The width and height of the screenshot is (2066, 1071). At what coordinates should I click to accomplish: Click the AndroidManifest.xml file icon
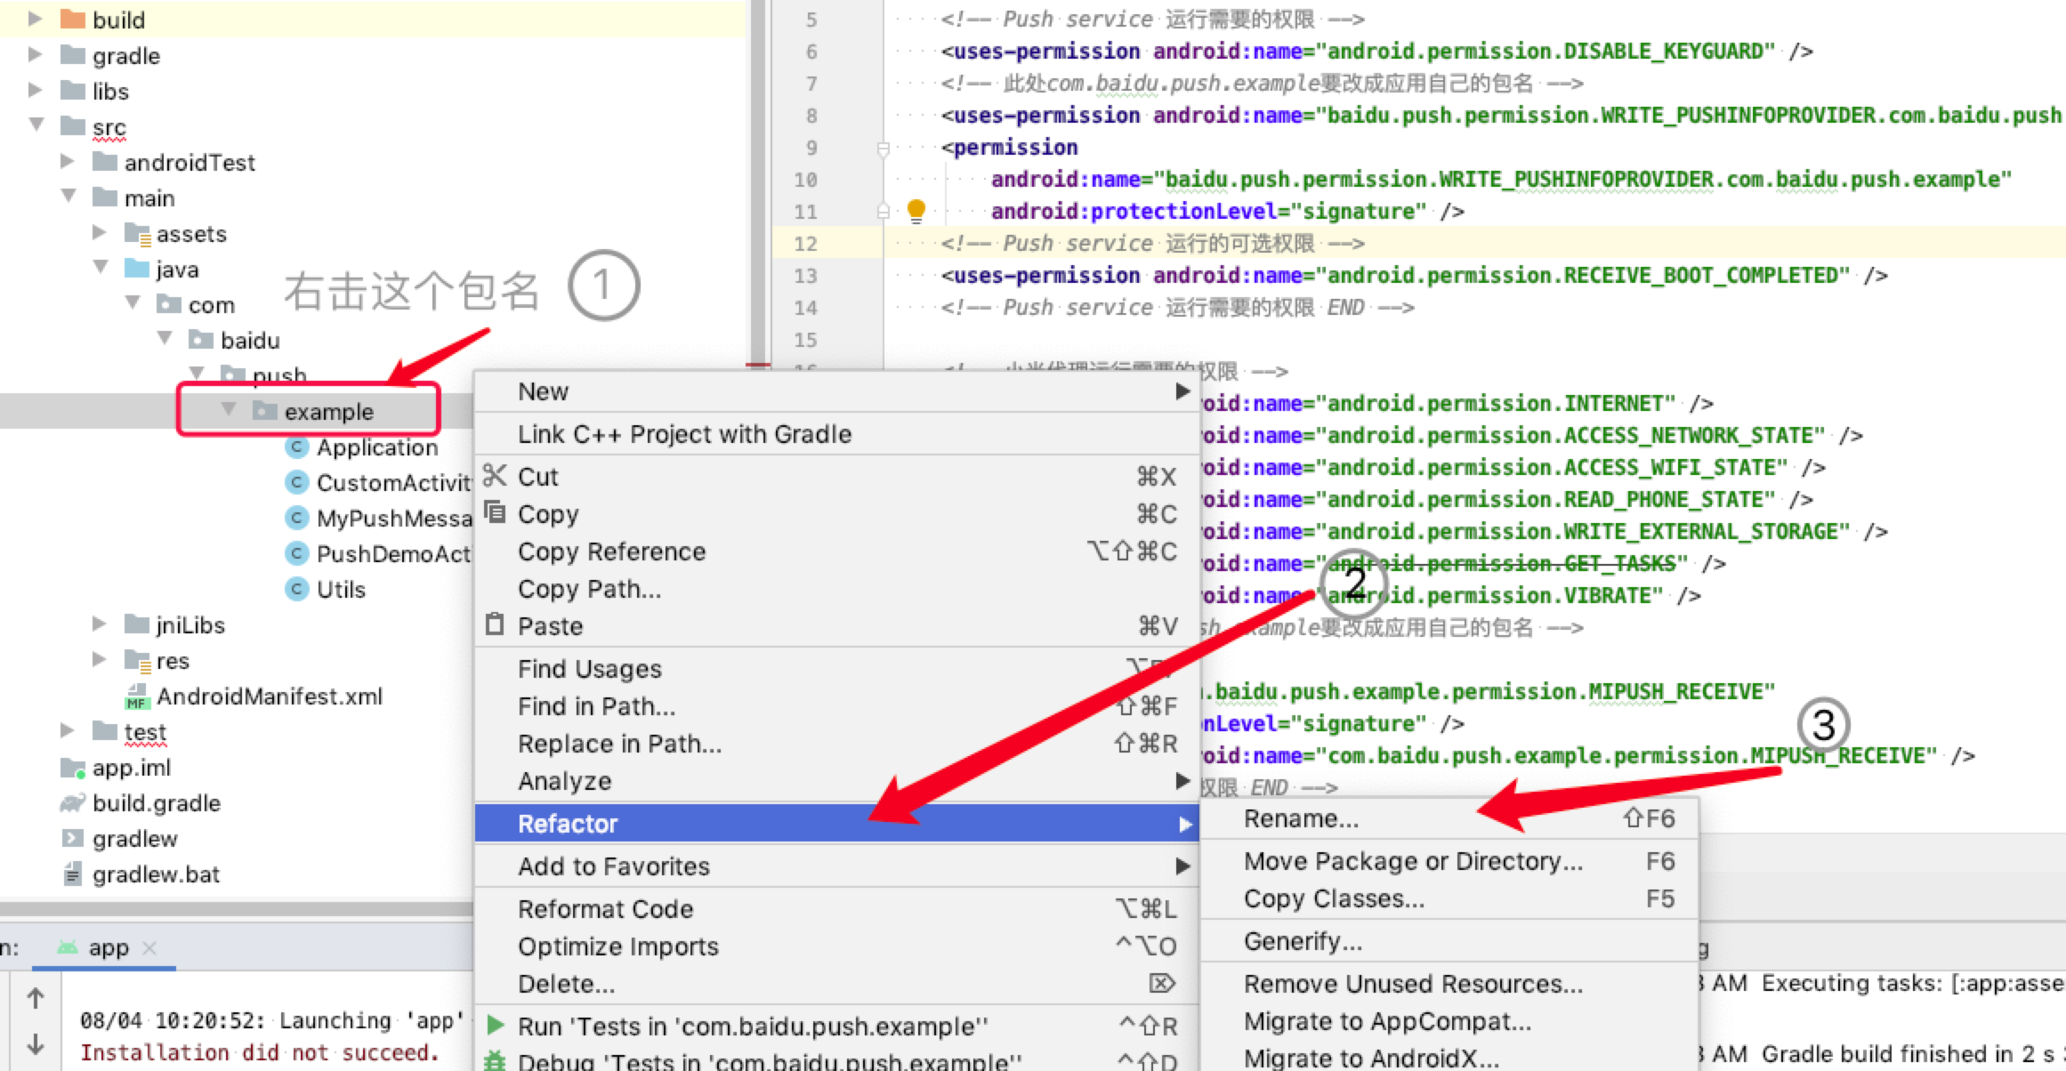point(136,697)
